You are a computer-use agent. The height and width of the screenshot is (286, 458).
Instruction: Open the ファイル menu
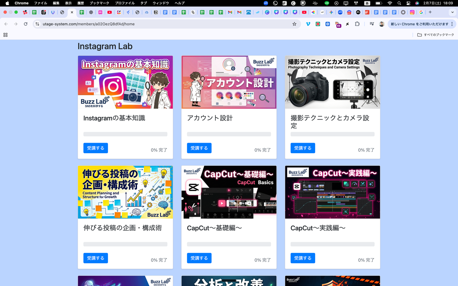click(x=41, y=3)
